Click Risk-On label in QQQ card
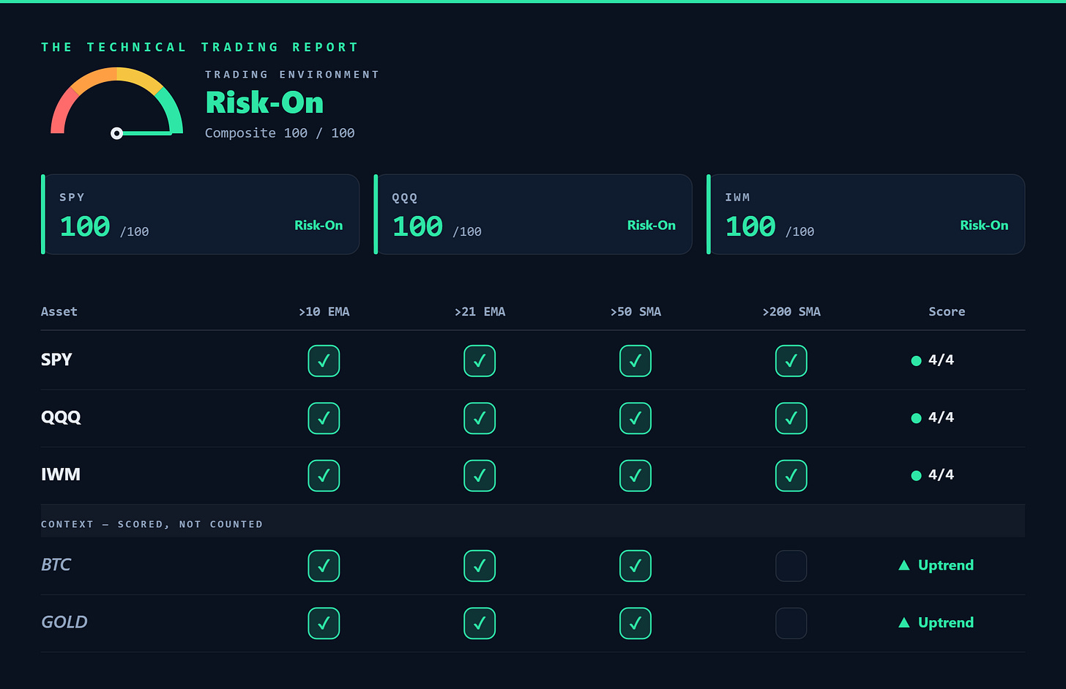 pos(652,226)
